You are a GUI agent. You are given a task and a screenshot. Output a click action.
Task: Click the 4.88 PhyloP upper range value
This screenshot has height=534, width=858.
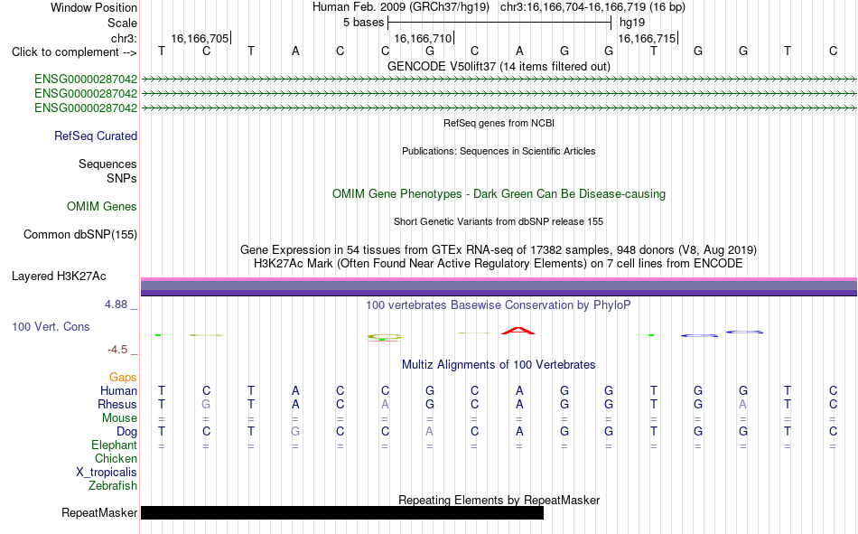point(116,304)
